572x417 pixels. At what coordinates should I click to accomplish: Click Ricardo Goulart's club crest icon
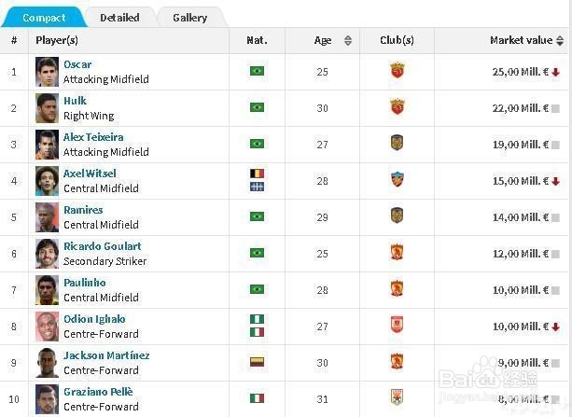(397, 253)
